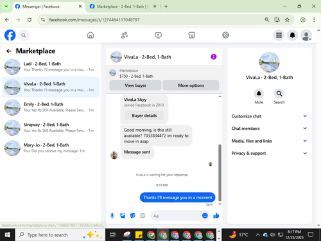Click the VivaLa chat header title
Viewport: 321px width, 241px height.
pos(148,57)
